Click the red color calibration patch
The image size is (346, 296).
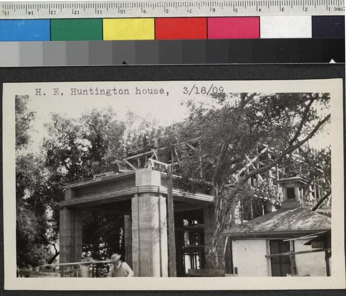pyautogui.click(x=181, y=29)
